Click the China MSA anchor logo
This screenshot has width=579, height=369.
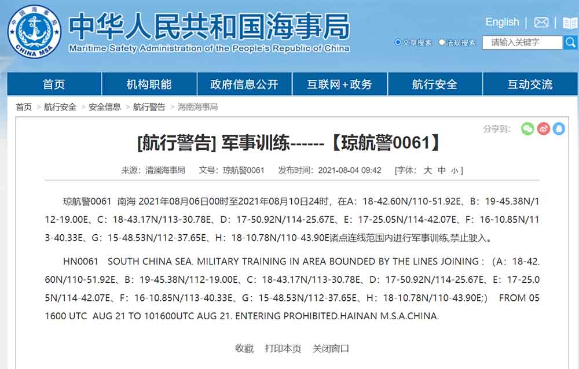coord(34,31)
